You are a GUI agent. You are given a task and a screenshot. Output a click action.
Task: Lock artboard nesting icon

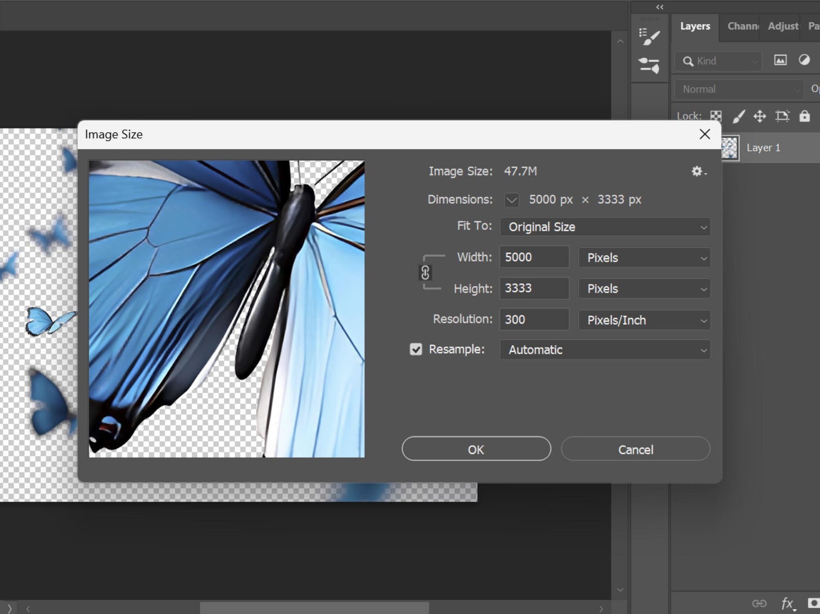pos(782,116)
